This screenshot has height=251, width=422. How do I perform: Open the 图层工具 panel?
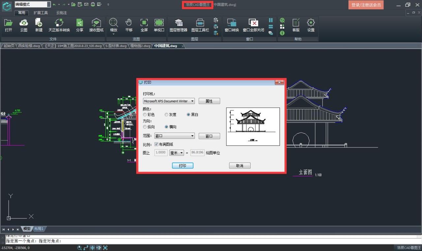(200, 26)
